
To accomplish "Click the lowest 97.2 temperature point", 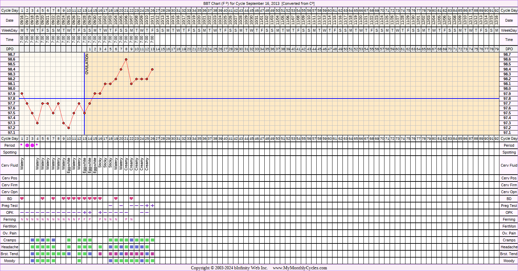I will click(69, 128).
